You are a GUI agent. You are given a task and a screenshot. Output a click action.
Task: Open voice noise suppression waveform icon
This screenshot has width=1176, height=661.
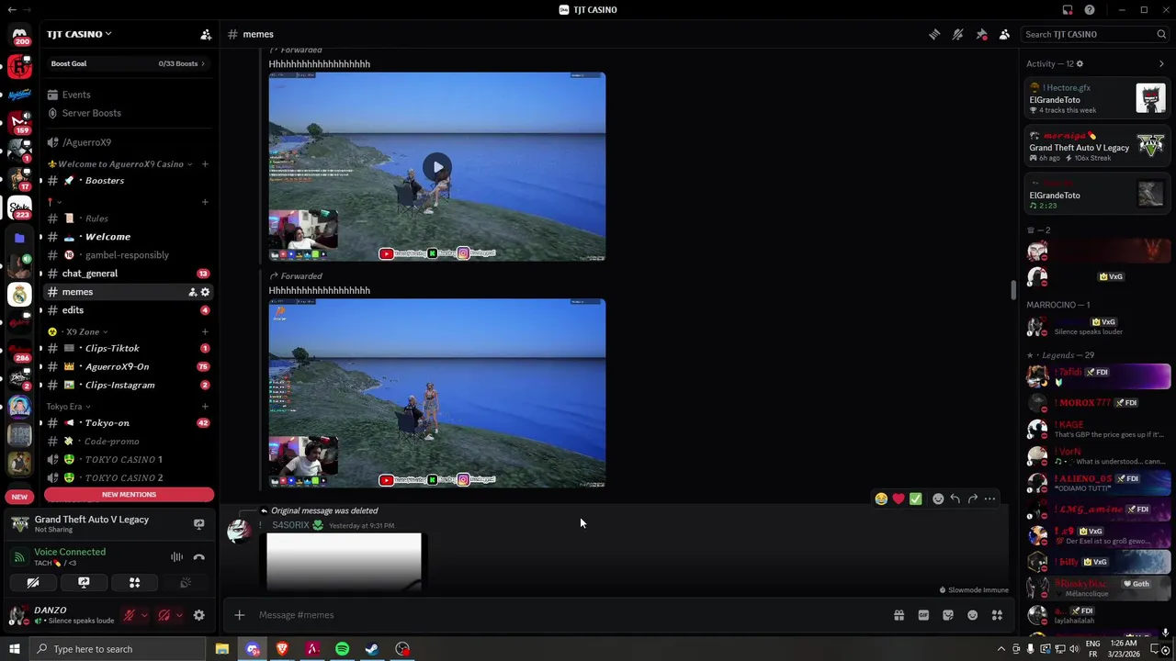(x=176, y=556)
